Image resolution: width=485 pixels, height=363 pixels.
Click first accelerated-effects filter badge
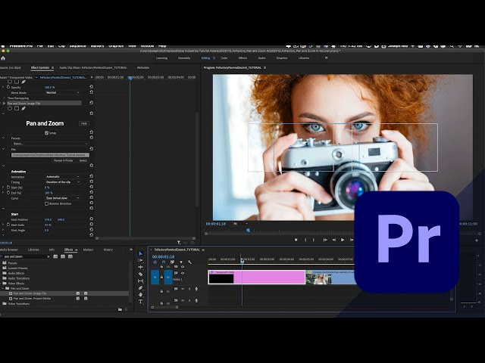point(55,256)
